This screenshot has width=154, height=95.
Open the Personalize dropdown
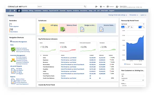(134, 15)
